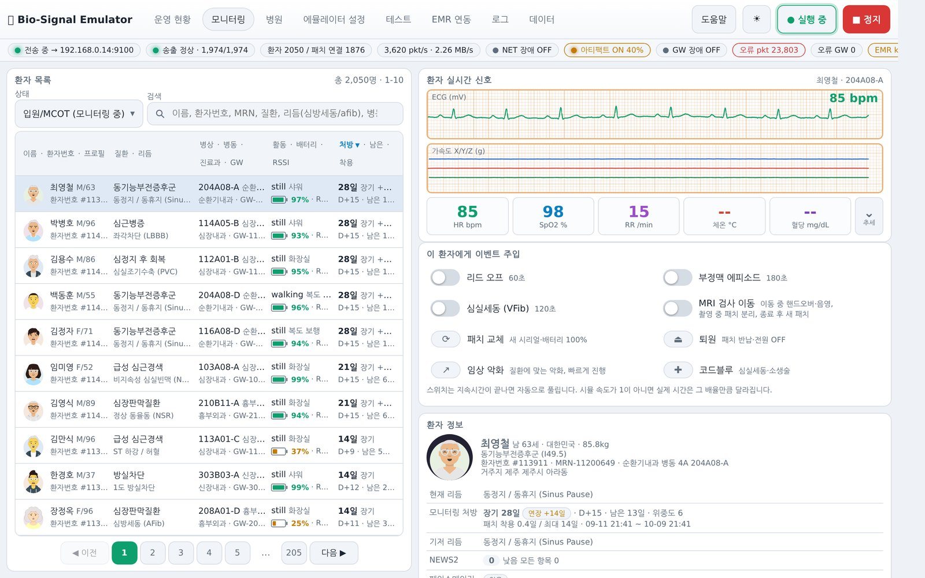Open the EMR 연동 tab

[451, 20]
